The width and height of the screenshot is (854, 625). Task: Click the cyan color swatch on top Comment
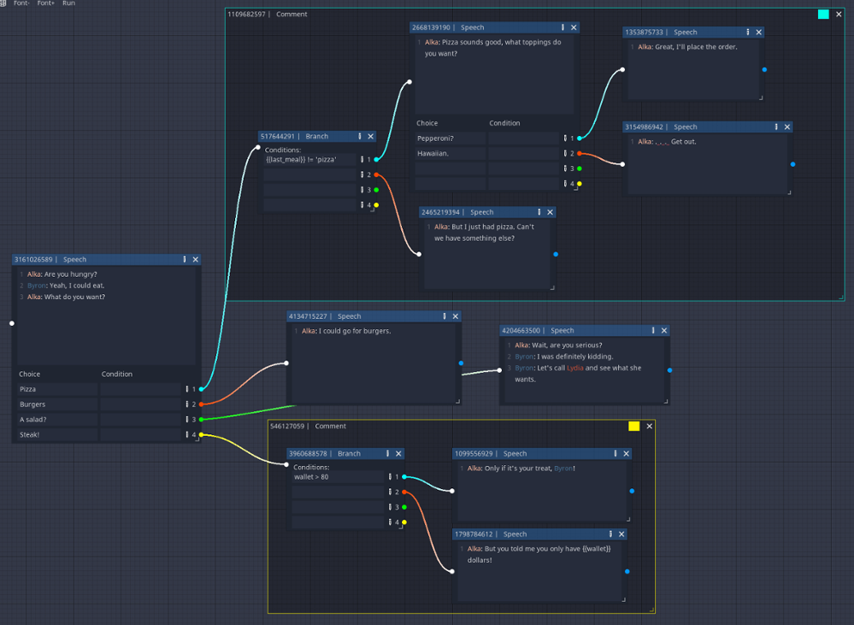pyautogui.click(x=823, y=15)
